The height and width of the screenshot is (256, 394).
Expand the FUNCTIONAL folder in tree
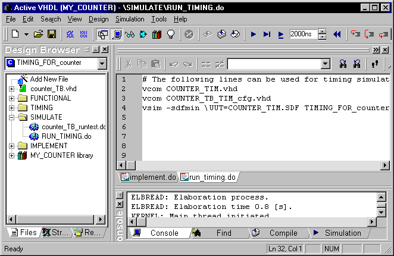point(12,98)
